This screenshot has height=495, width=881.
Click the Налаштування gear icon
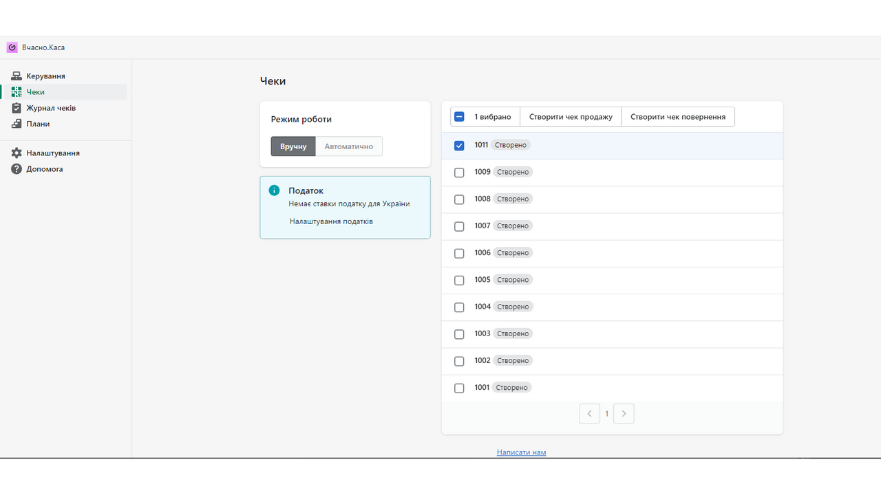17,153
